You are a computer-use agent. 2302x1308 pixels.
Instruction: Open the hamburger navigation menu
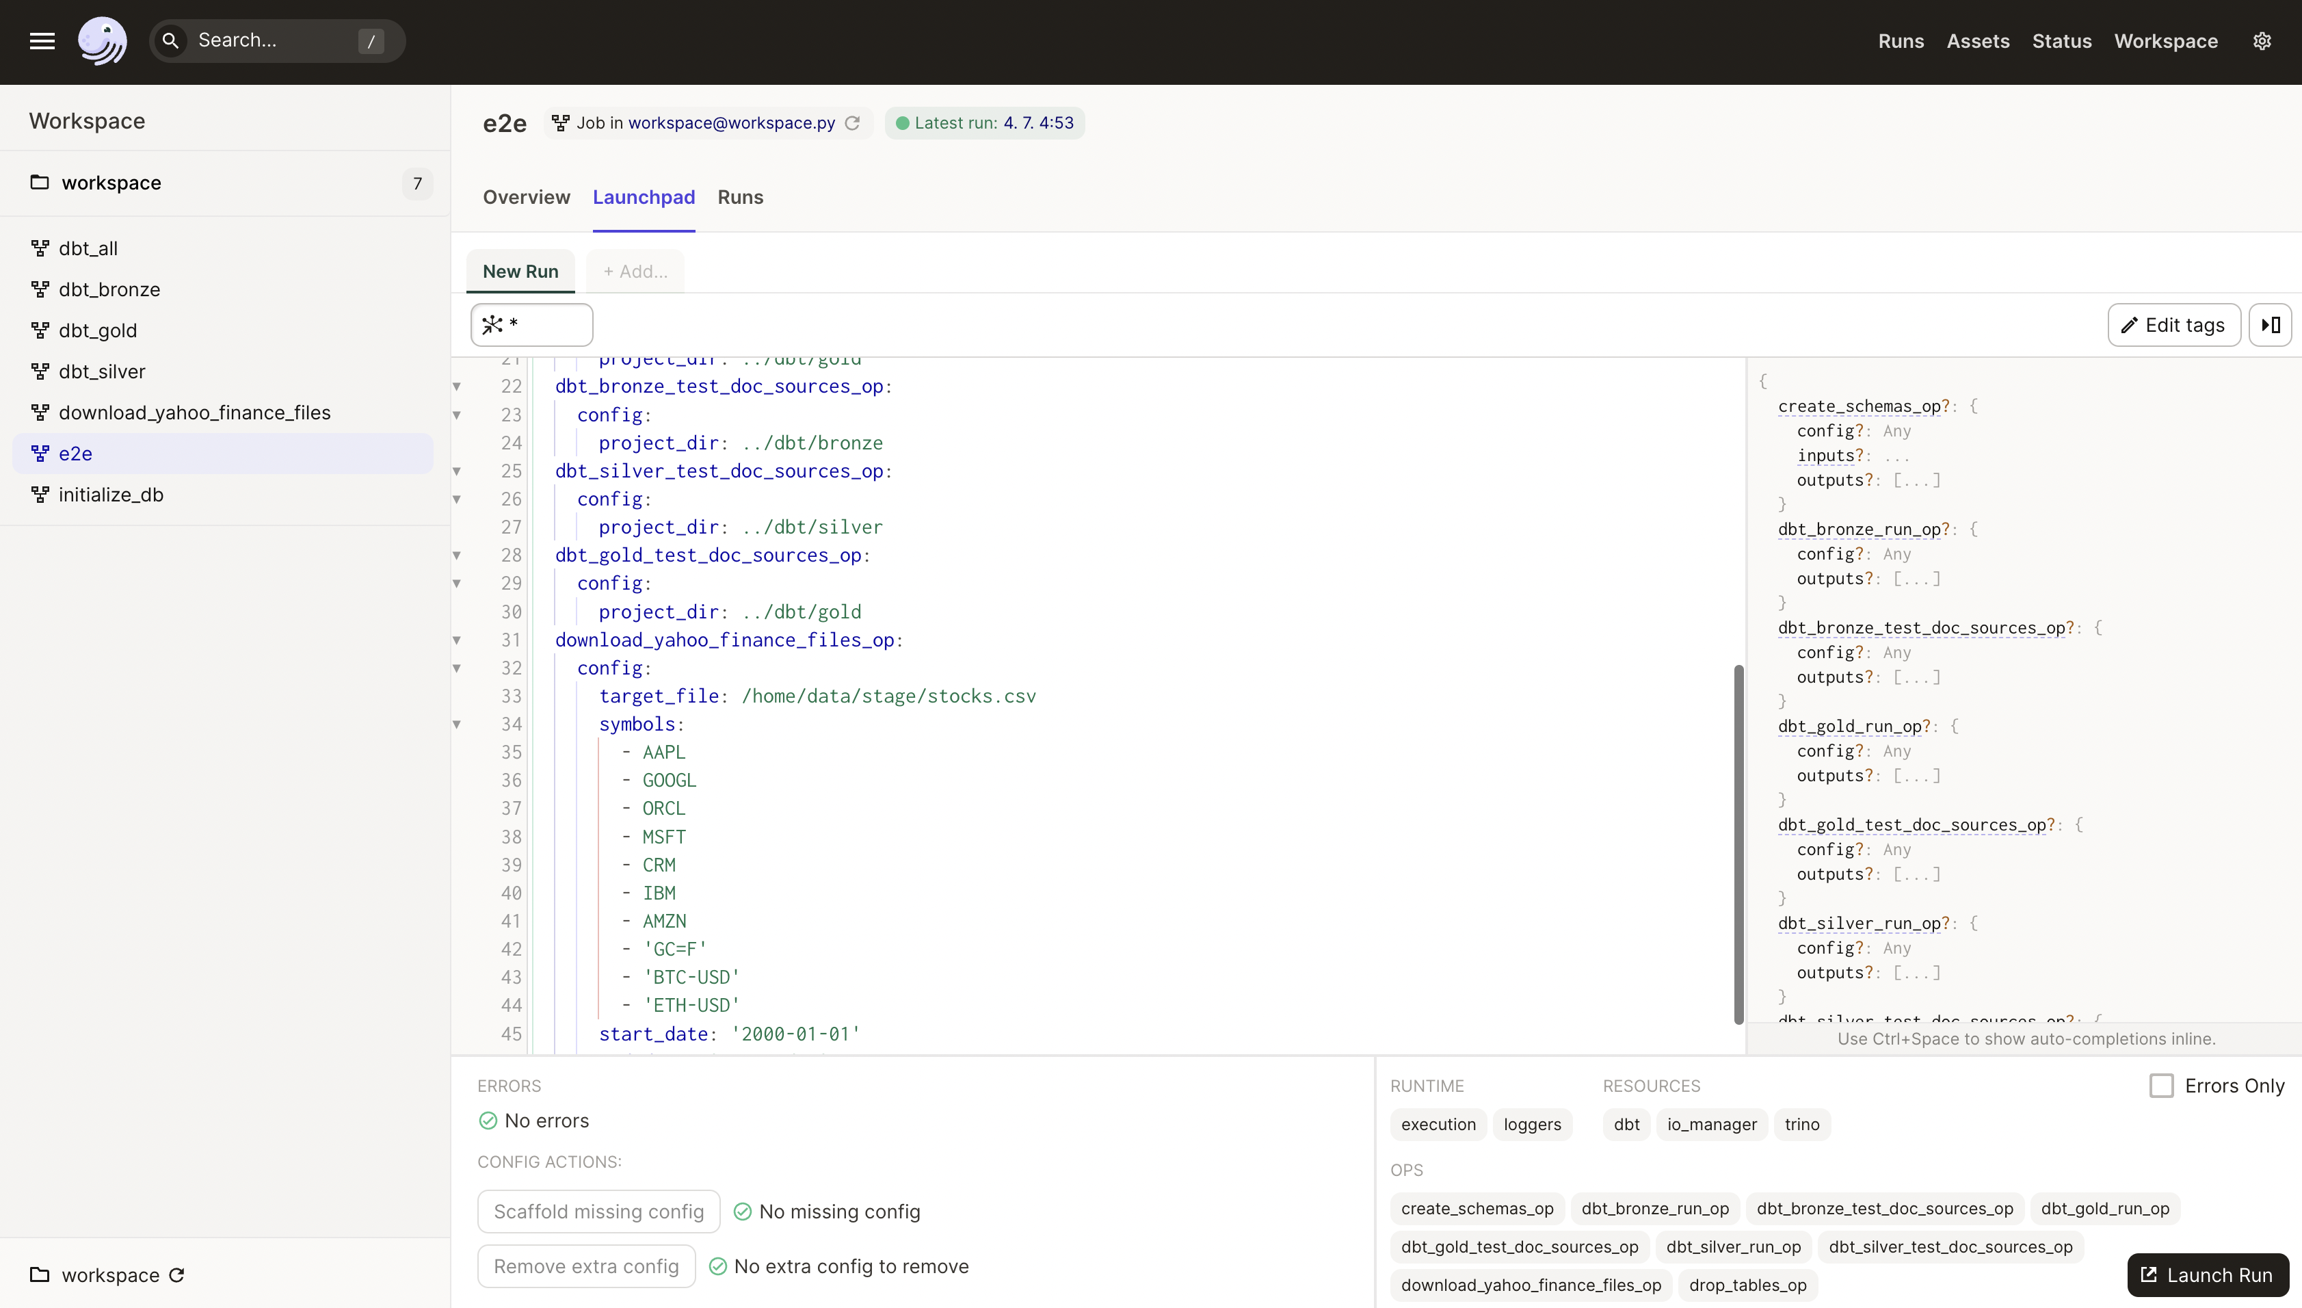click(x=41, y=40)
